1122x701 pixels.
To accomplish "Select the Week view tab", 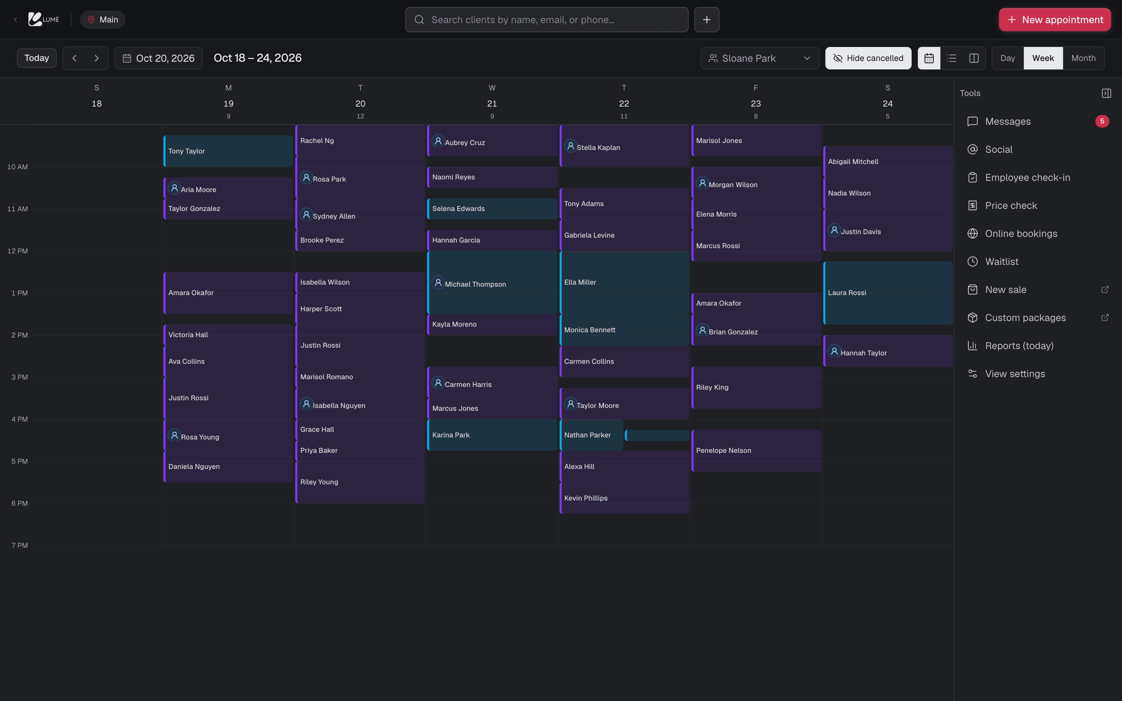I will coord(1043,58).
